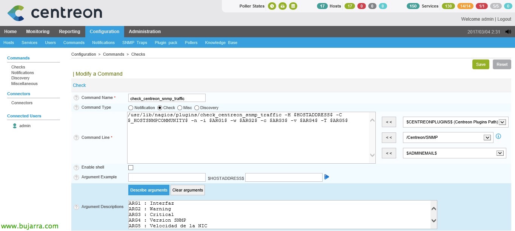This screenshot has height=231, width=515.
Task: Click total hosts badge 17
Action: (322, 6)
